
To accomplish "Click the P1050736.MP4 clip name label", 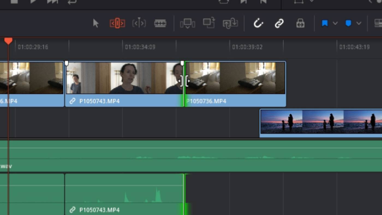I will click(206, 101).
